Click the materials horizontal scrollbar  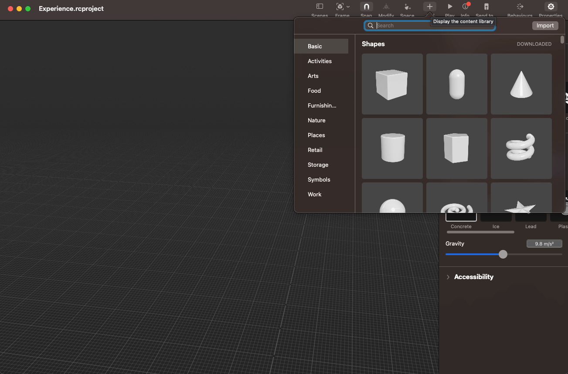click(480, 232)
